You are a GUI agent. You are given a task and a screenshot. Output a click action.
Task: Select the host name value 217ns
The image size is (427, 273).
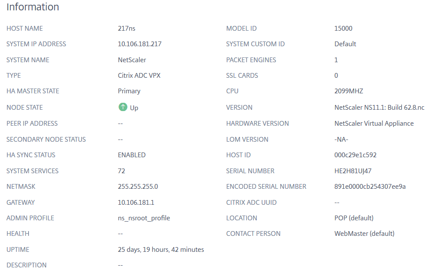(x=127, y=29)
